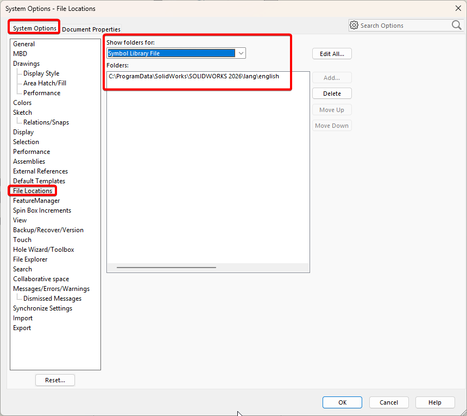
Task: Select Performance under Drawings
Action: pyautogui.click(x=42, y=93)
